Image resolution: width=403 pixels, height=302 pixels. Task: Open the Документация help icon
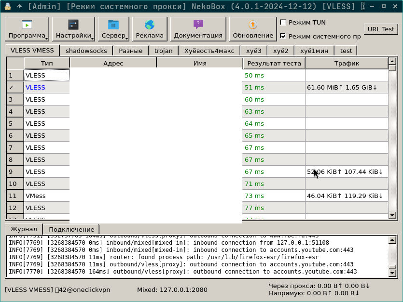(x=198, y=25)
